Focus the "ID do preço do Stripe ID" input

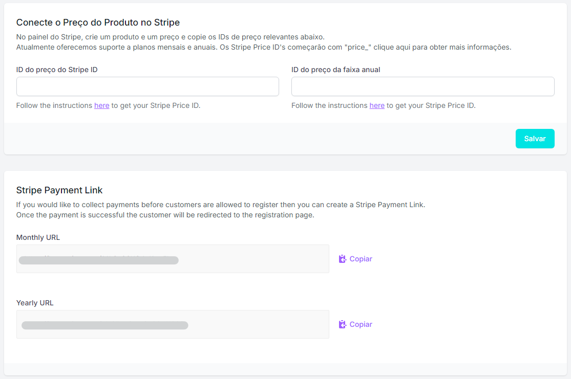coord(147,86)
